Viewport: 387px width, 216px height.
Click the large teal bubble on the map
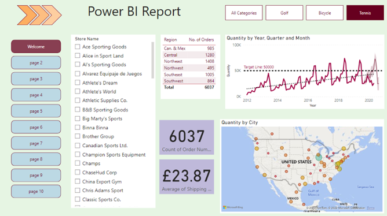(x=319, y=157)
